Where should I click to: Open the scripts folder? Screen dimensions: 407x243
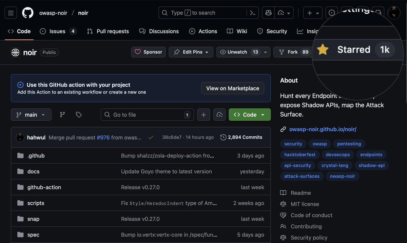click(x=36, y=203)
